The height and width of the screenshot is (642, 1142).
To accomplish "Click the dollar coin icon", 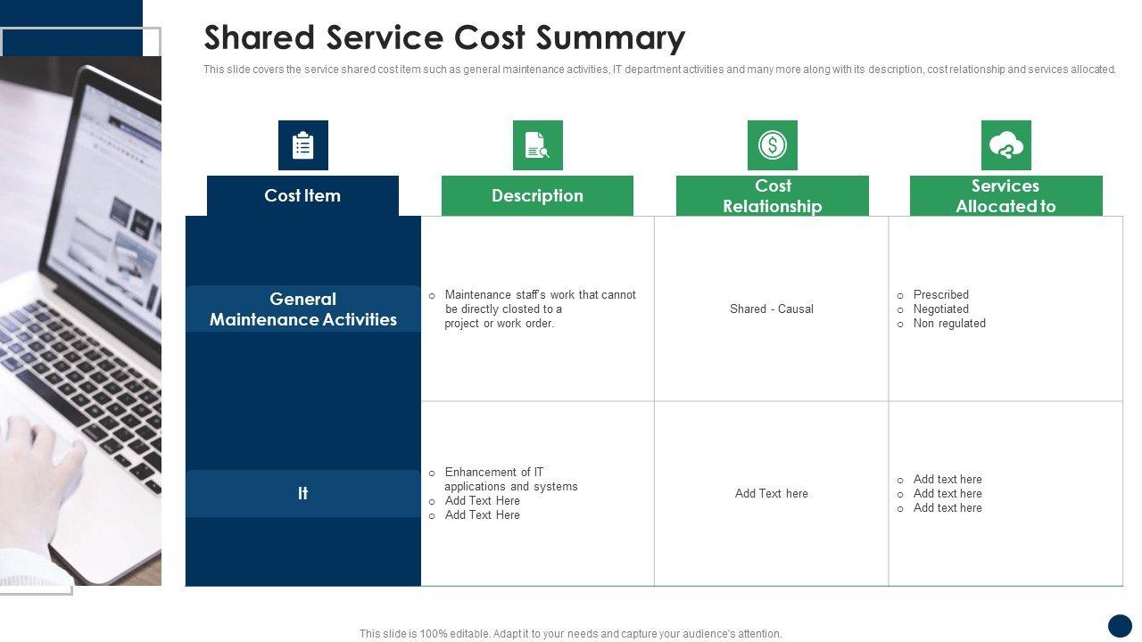I will [773, 145].
